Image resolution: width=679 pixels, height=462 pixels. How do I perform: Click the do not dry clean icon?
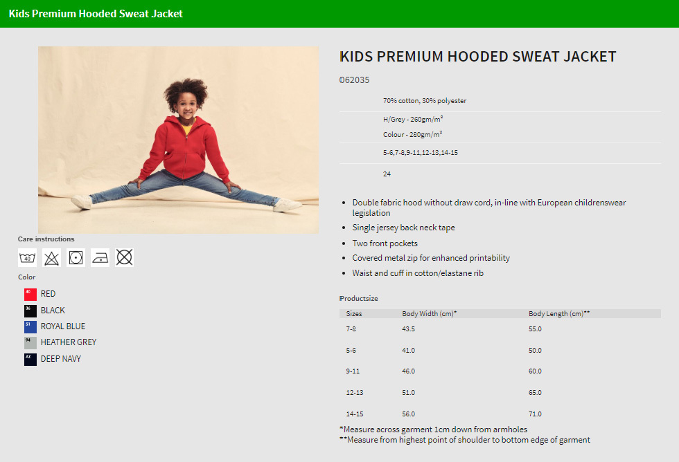[x=124, y=257]
